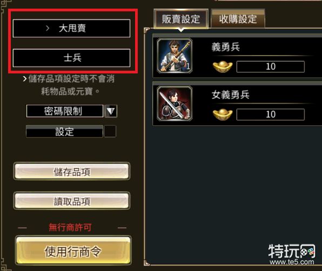Click the 儲存品項 button
This screenshot has height=271, width=322.
[x=72, y=172]
